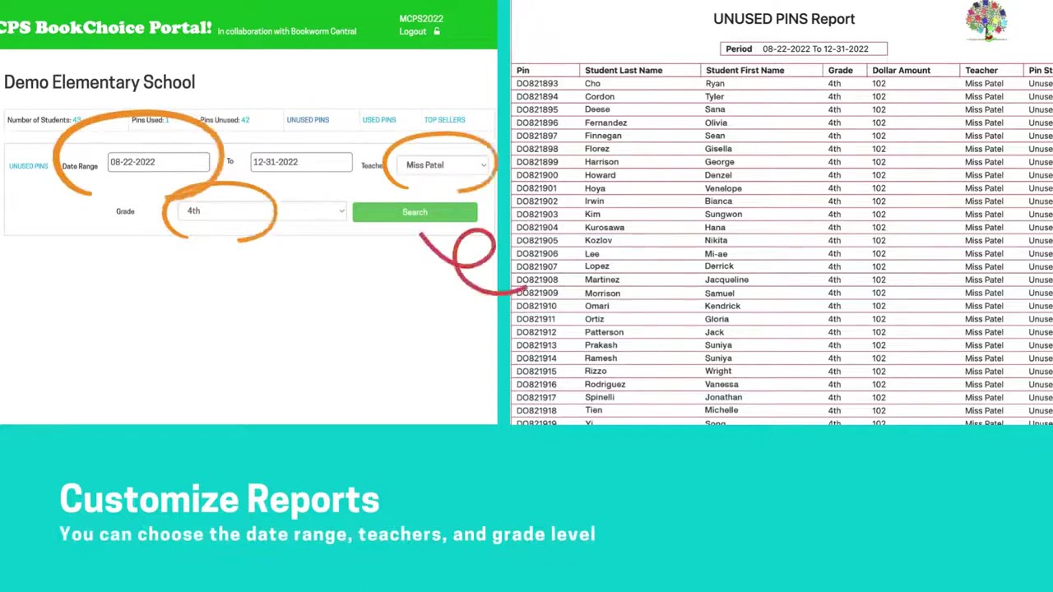1053x592 pixels.
Task: Click first name Venelope
Action: click(723, 188)
